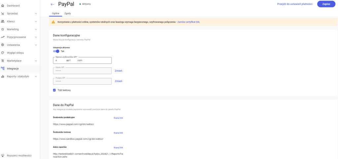This screenshot has height=159, width=338.
Task: Click the Aktywny status indicator
Action: coord(85,4)
